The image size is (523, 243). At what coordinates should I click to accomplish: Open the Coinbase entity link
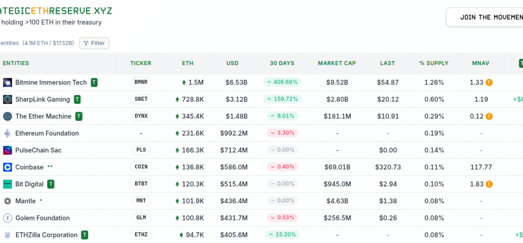pos(29,167)
